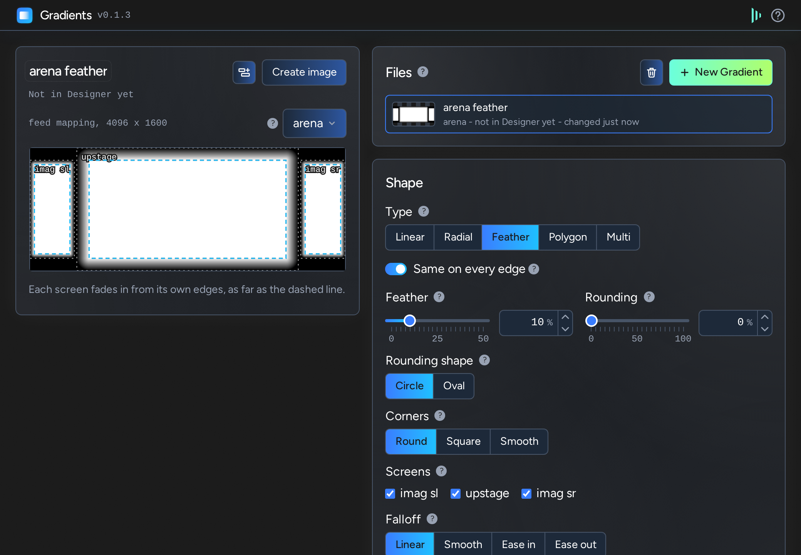Viewport: 801px width, 555px height.
Task: Open the help icon in top bar
Action: tap(778, 15)
